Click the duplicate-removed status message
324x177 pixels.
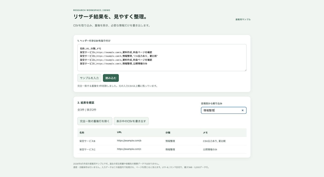118,86
